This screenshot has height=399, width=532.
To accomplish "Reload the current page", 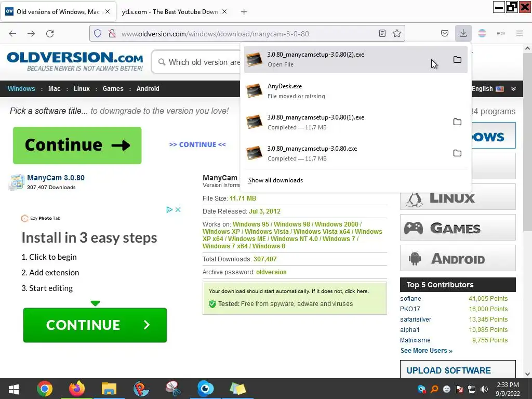I will [50, 34].
